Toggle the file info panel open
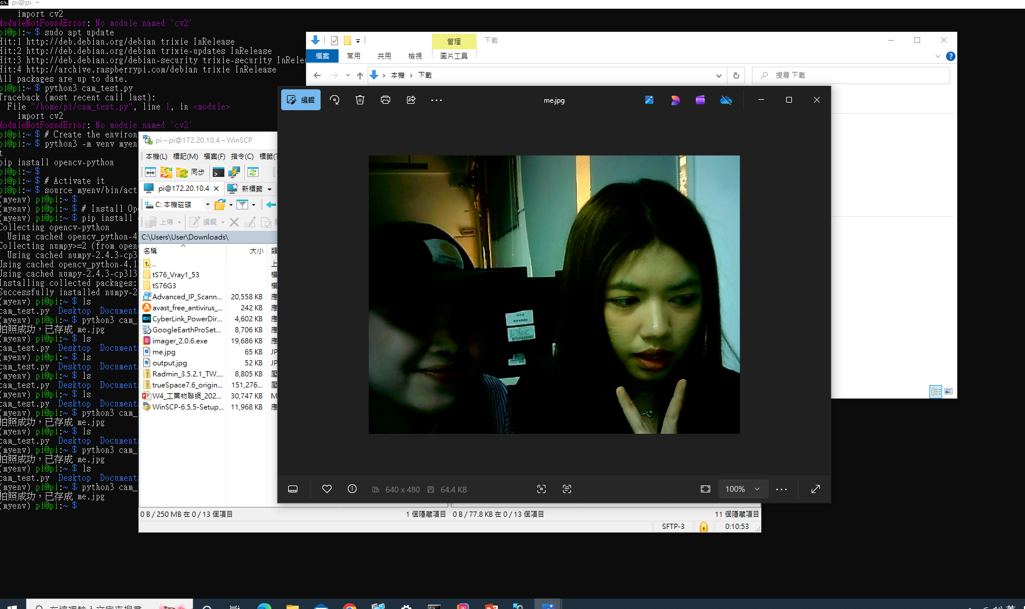This screenshot has height=609, width=1025. [x=352, y=489]
